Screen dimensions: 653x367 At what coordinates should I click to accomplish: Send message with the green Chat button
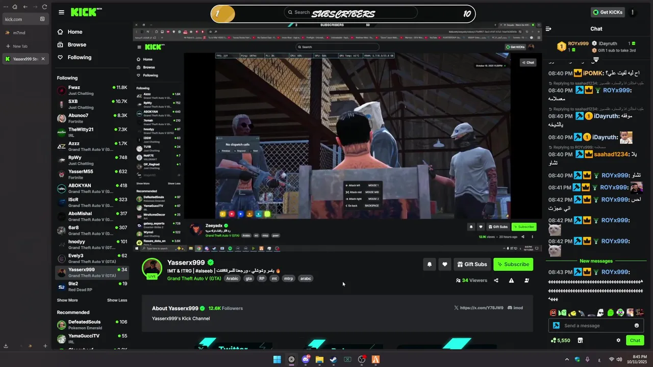coord(635,340)
